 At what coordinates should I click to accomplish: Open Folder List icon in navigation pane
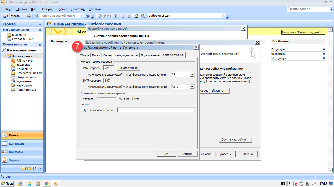29,169
